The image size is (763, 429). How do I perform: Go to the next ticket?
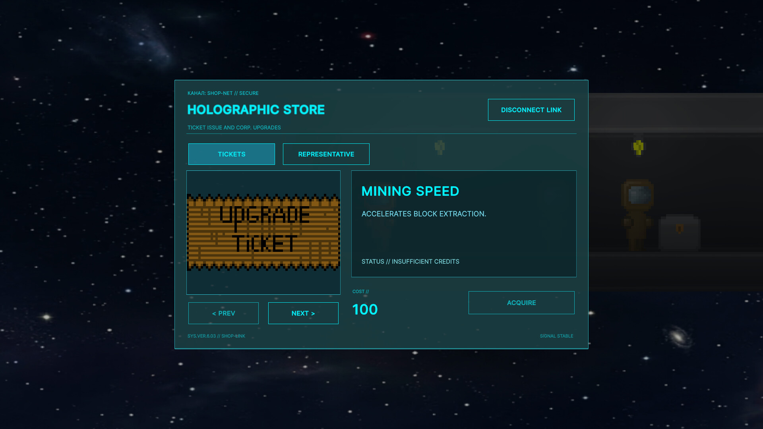point(303,313)
